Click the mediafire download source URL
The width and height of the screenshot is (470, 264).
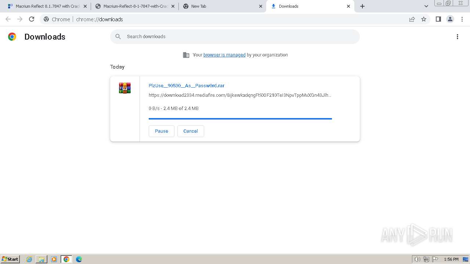coord(240,95)
